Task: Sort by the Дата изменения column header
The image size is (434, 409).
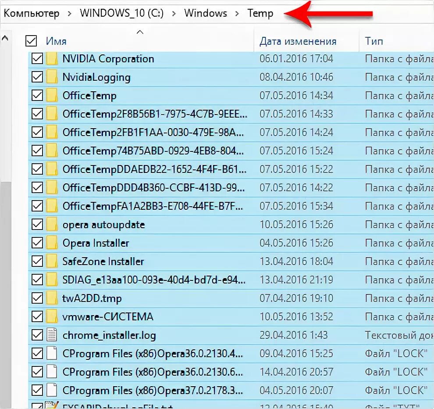Action: (x=298, y=41)
